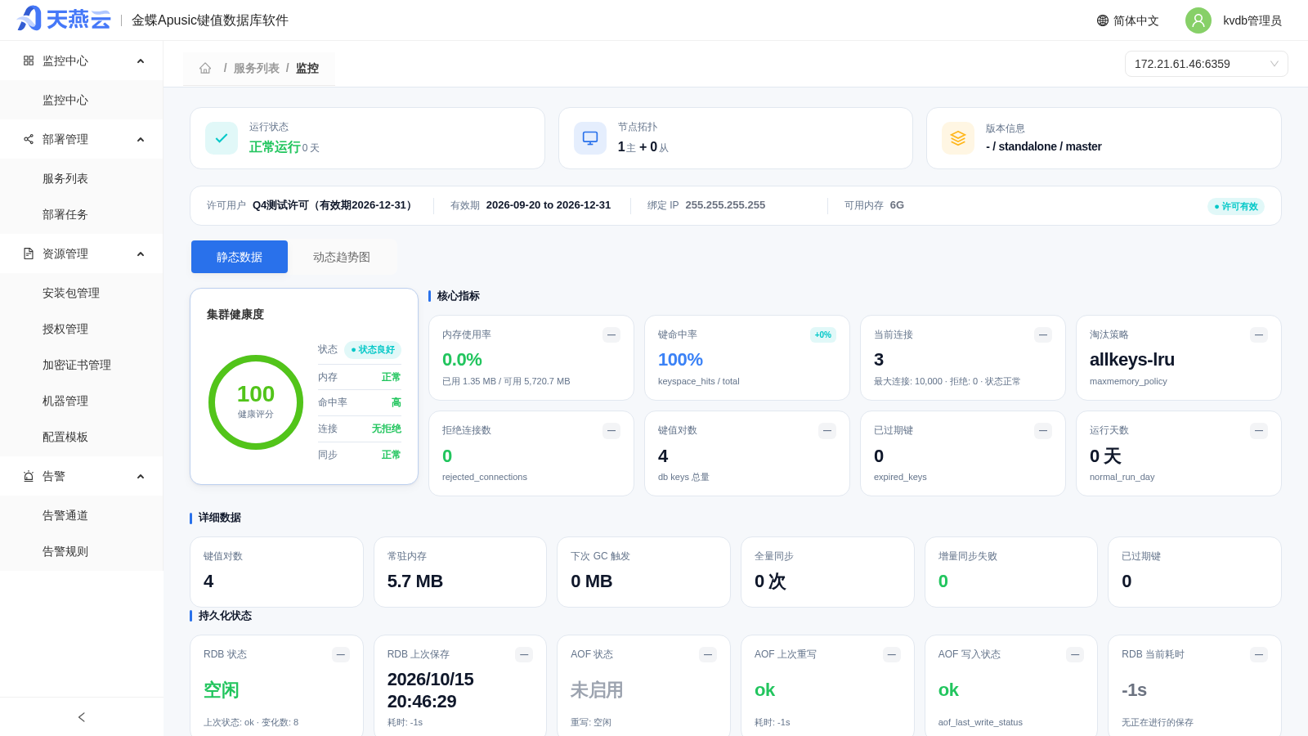Click the allkeys-lru policy value
This screenshot has width=1308, height=736.
(1132, 359)
